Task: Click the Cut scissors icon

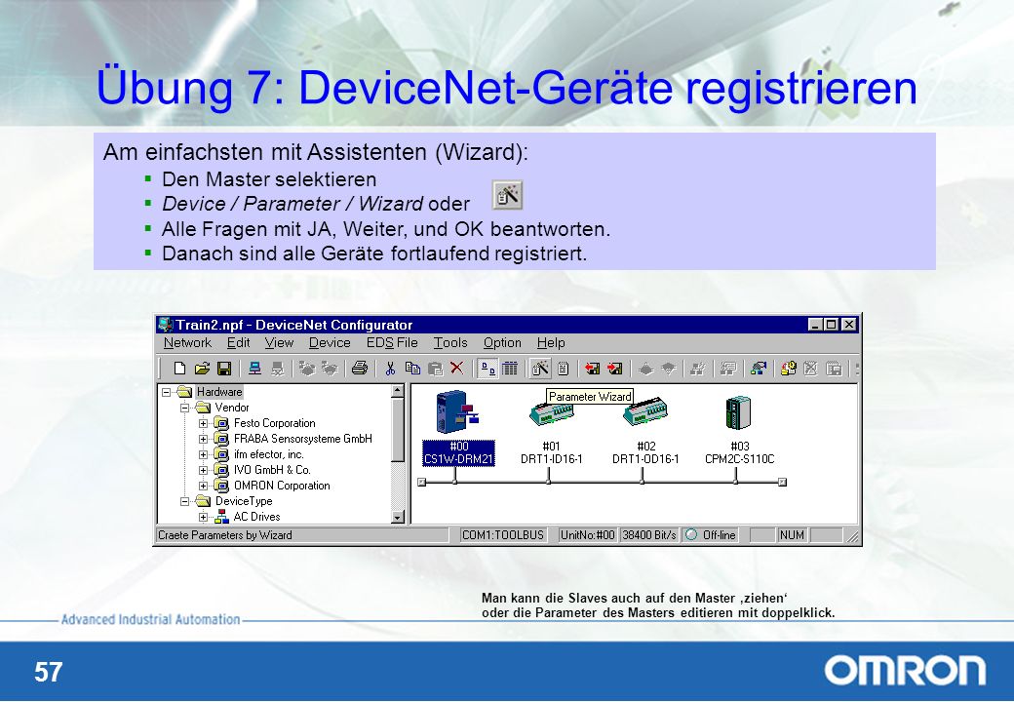Action: click(390, 369)
